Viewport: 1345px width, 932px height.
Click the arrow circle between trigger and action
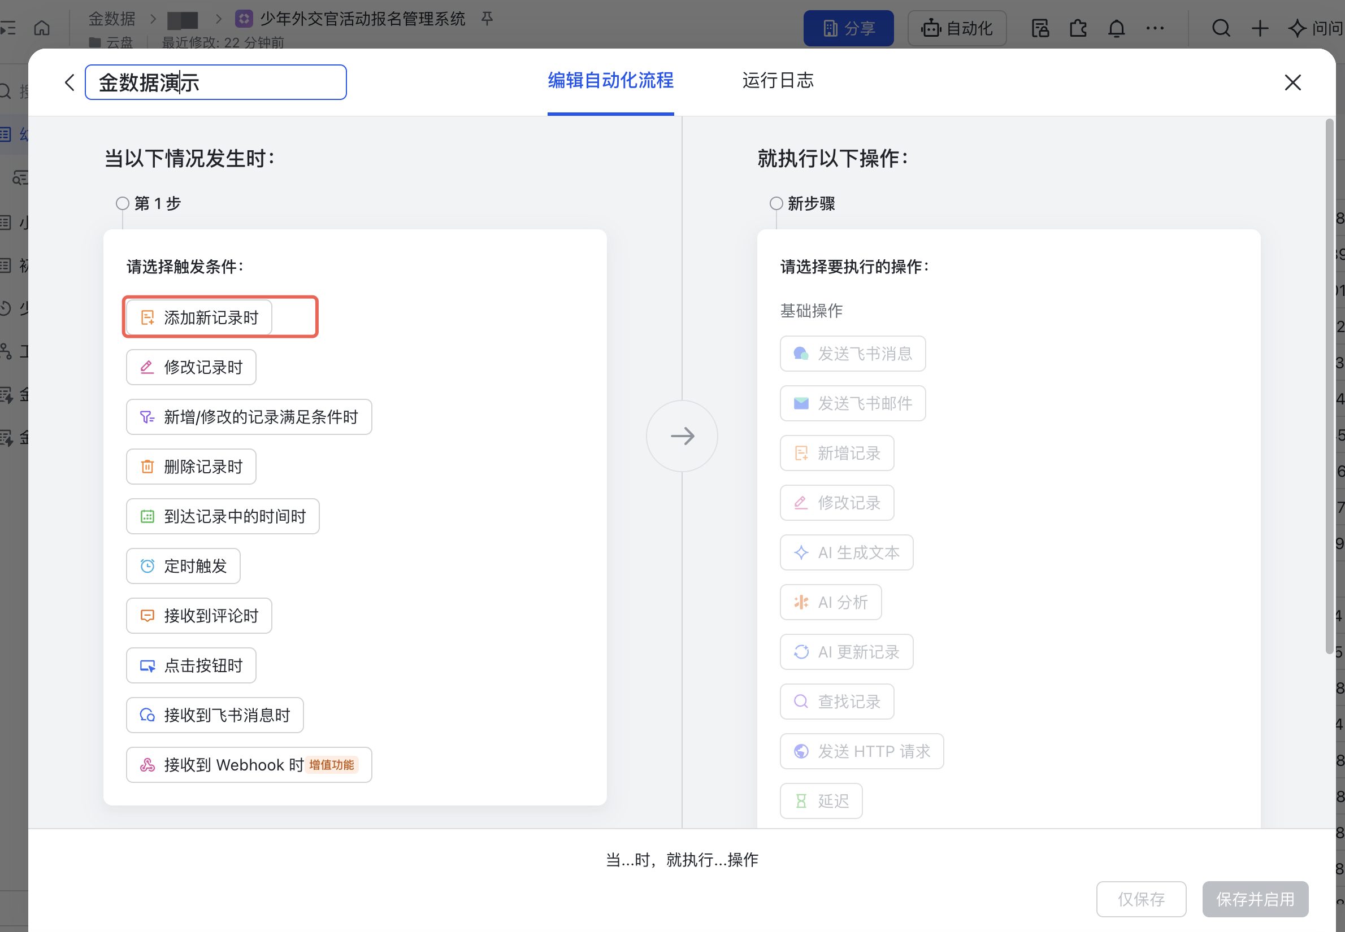(x=682, y=435)
